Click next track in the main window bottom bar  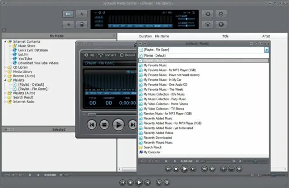tap(147, 183)
